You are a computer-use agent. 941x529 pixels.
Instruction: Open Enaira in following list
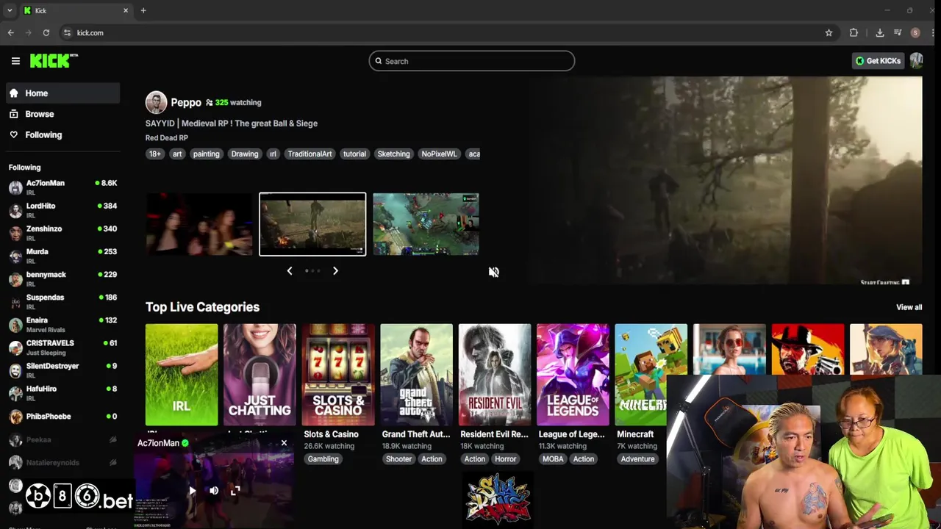(x=62, y=324)
